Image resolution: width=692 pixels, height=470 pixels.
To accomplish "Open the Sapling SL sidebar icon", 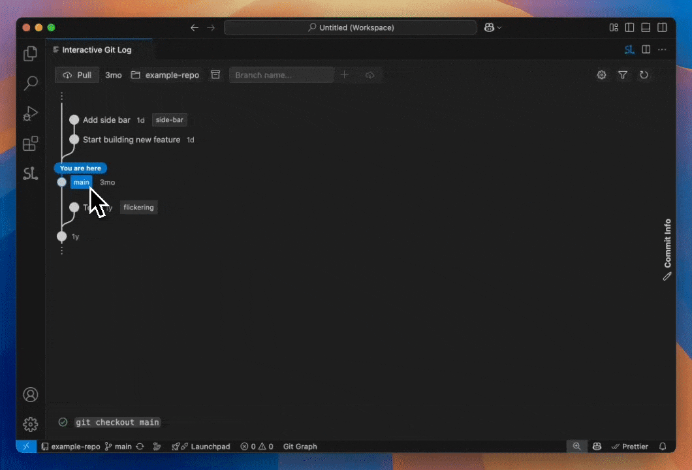I will 31,173.
